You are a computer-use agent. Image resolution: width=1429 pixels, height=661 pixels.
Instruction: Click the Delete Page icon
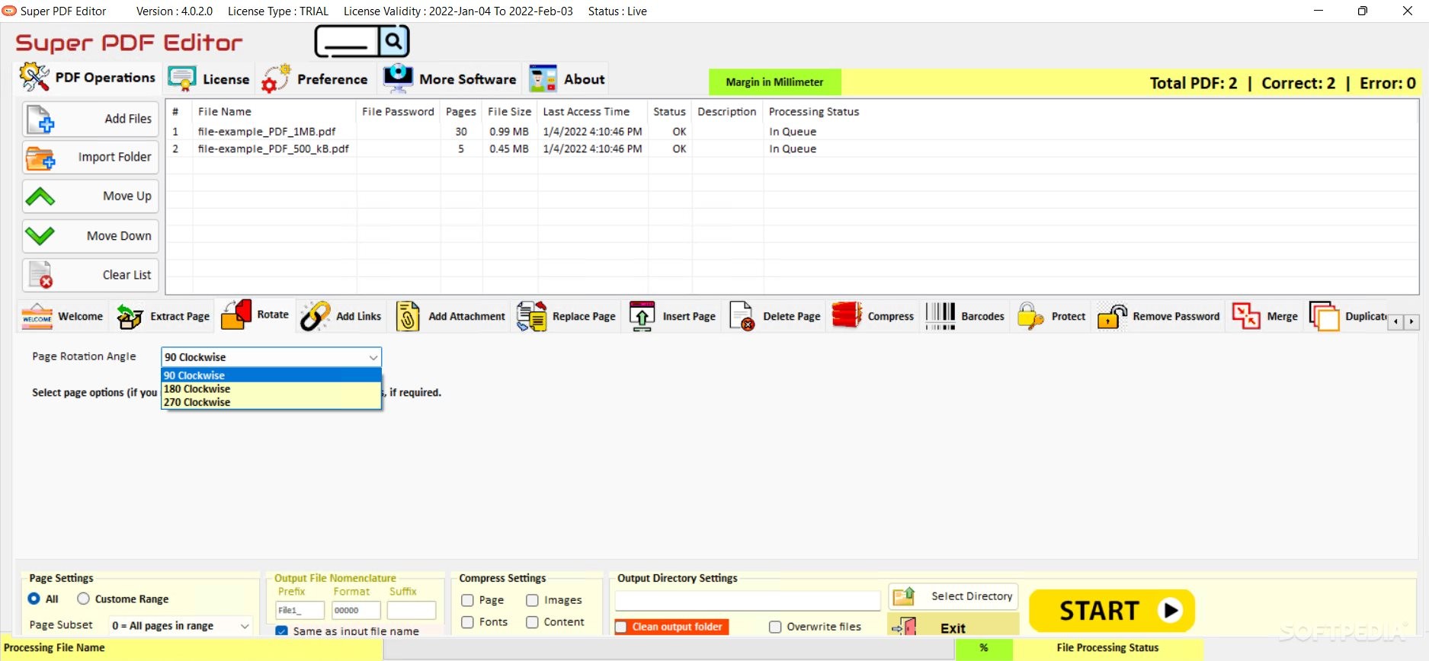[x=742, y=316]
